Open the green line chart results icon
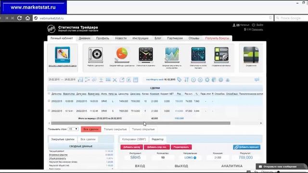The width and height of the screenshot is (308, 173). (x=172, y=54)
